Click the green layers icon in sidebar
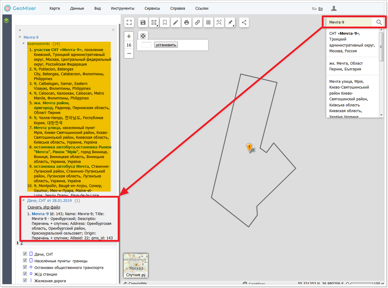This screenshot has width=388, height=288. coord(6,21)
